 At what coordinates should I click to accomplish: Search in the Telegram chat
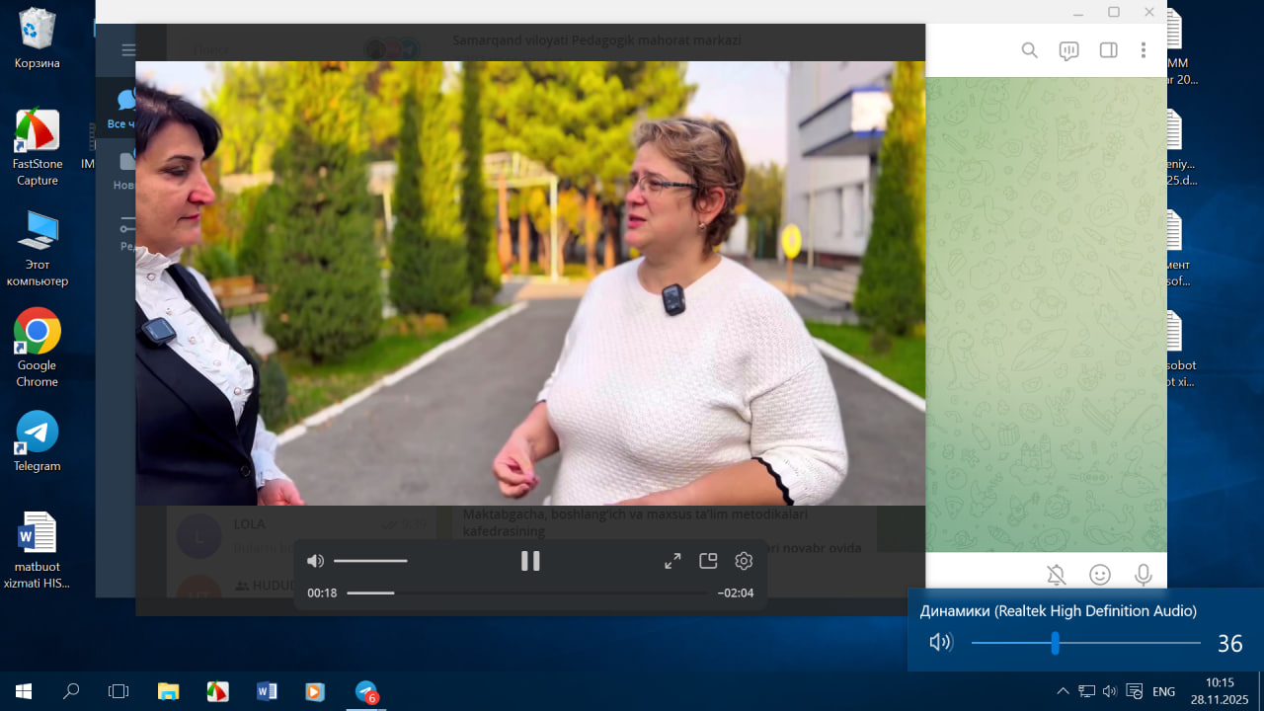pos(1029,50)
